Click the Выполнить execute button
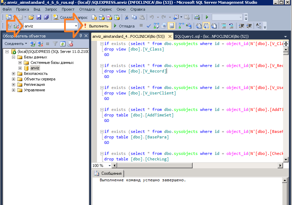The height and width of the screenshot is (205, 292). click(96, 26)
